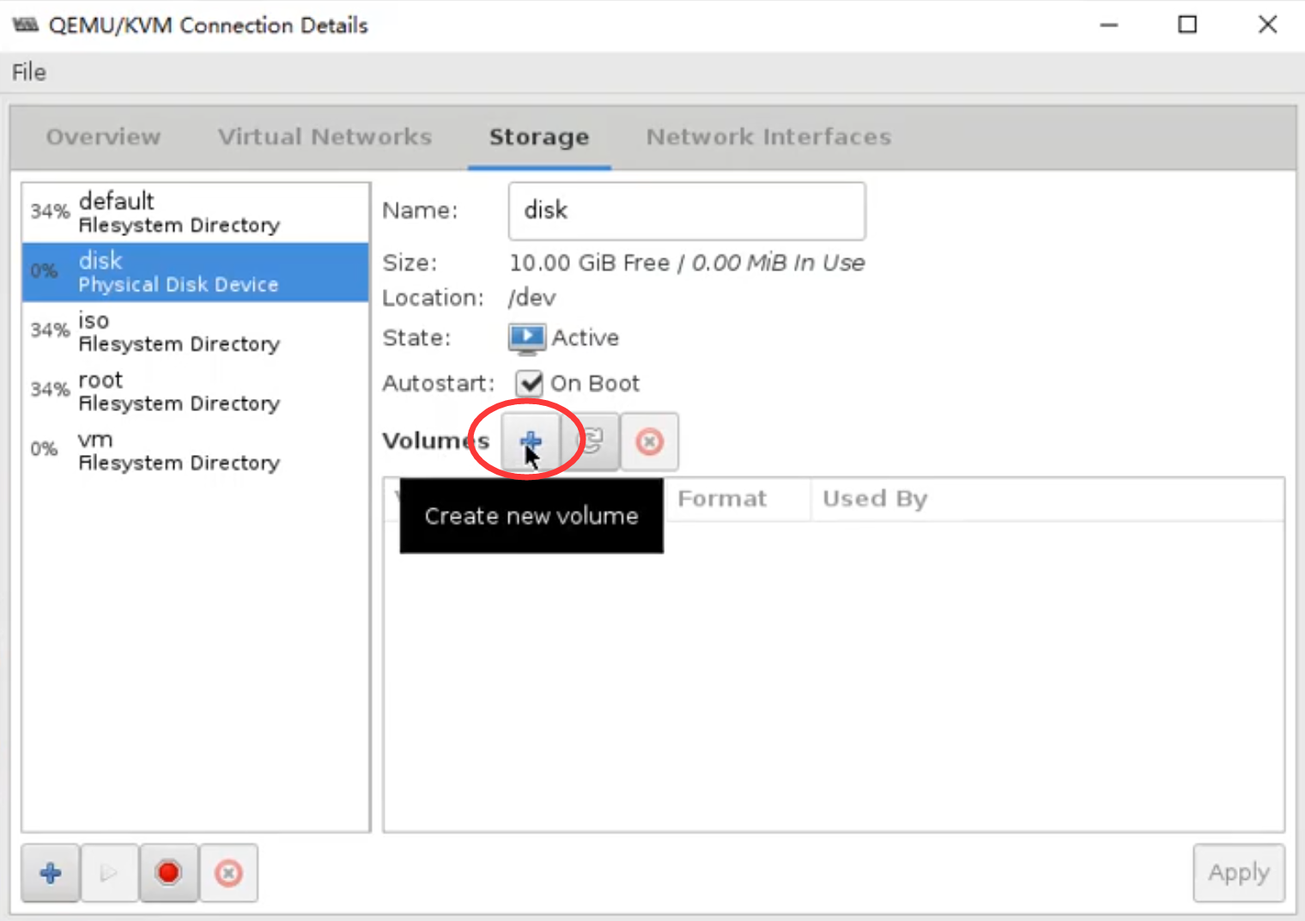Open the Virtual Networks tab
The height and width of the screenshot is (921, 1305).
click(325, 137)
